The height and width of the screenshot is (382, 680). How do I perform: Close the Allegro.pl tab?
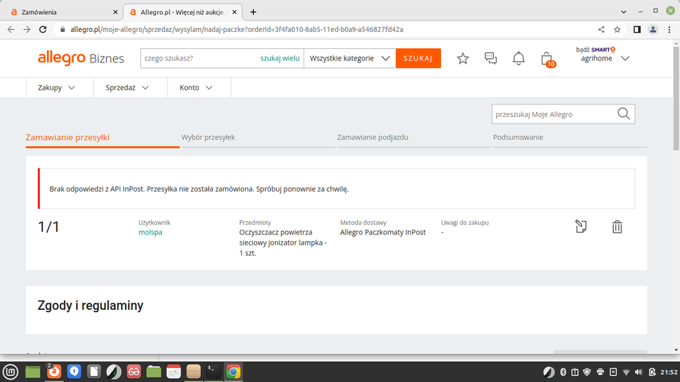click(x=234, y=12)
